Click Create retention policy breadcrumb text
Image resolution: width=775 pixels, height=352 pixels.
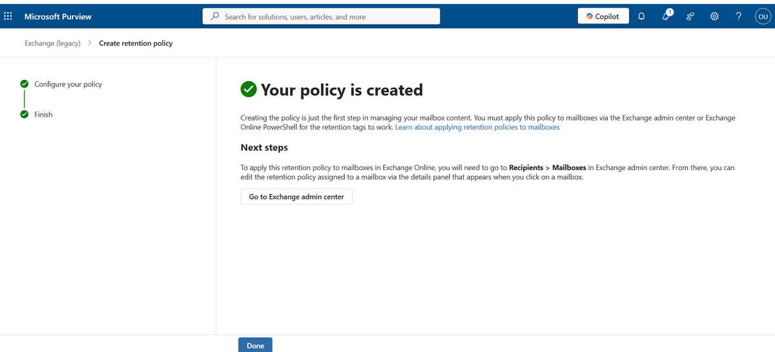coord(136,43)
